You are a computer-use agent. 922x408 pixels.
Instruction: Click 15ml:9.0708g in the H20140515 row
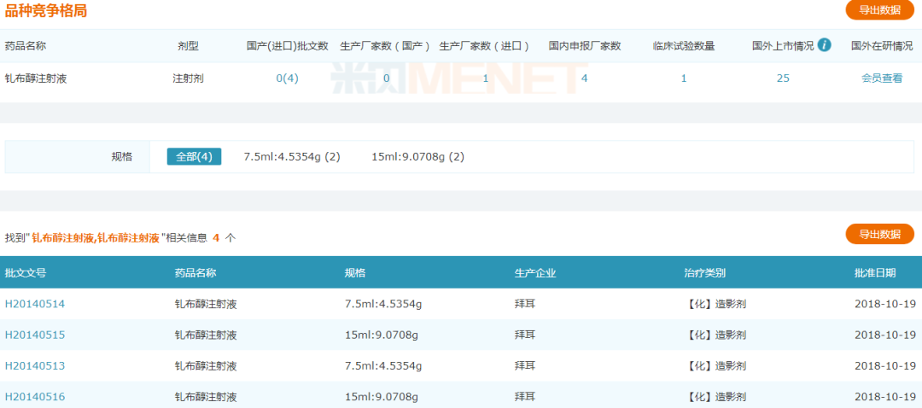point(382,335)
